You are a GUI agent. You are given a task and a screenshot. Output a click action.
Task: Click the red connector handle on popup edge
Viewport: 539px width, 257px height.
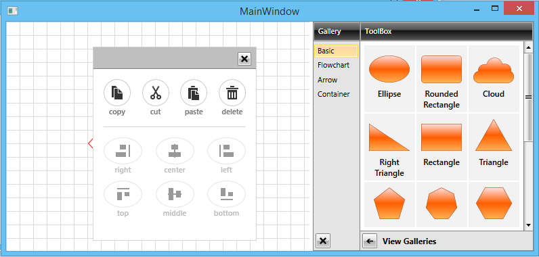tap(91, 143)
